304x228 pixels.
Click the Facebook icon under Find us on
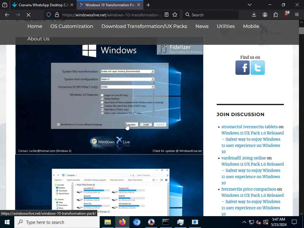tap(243, 68)
